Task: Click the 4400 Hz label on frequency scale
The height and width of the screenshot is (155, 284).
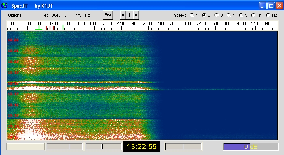Action: 268,23
